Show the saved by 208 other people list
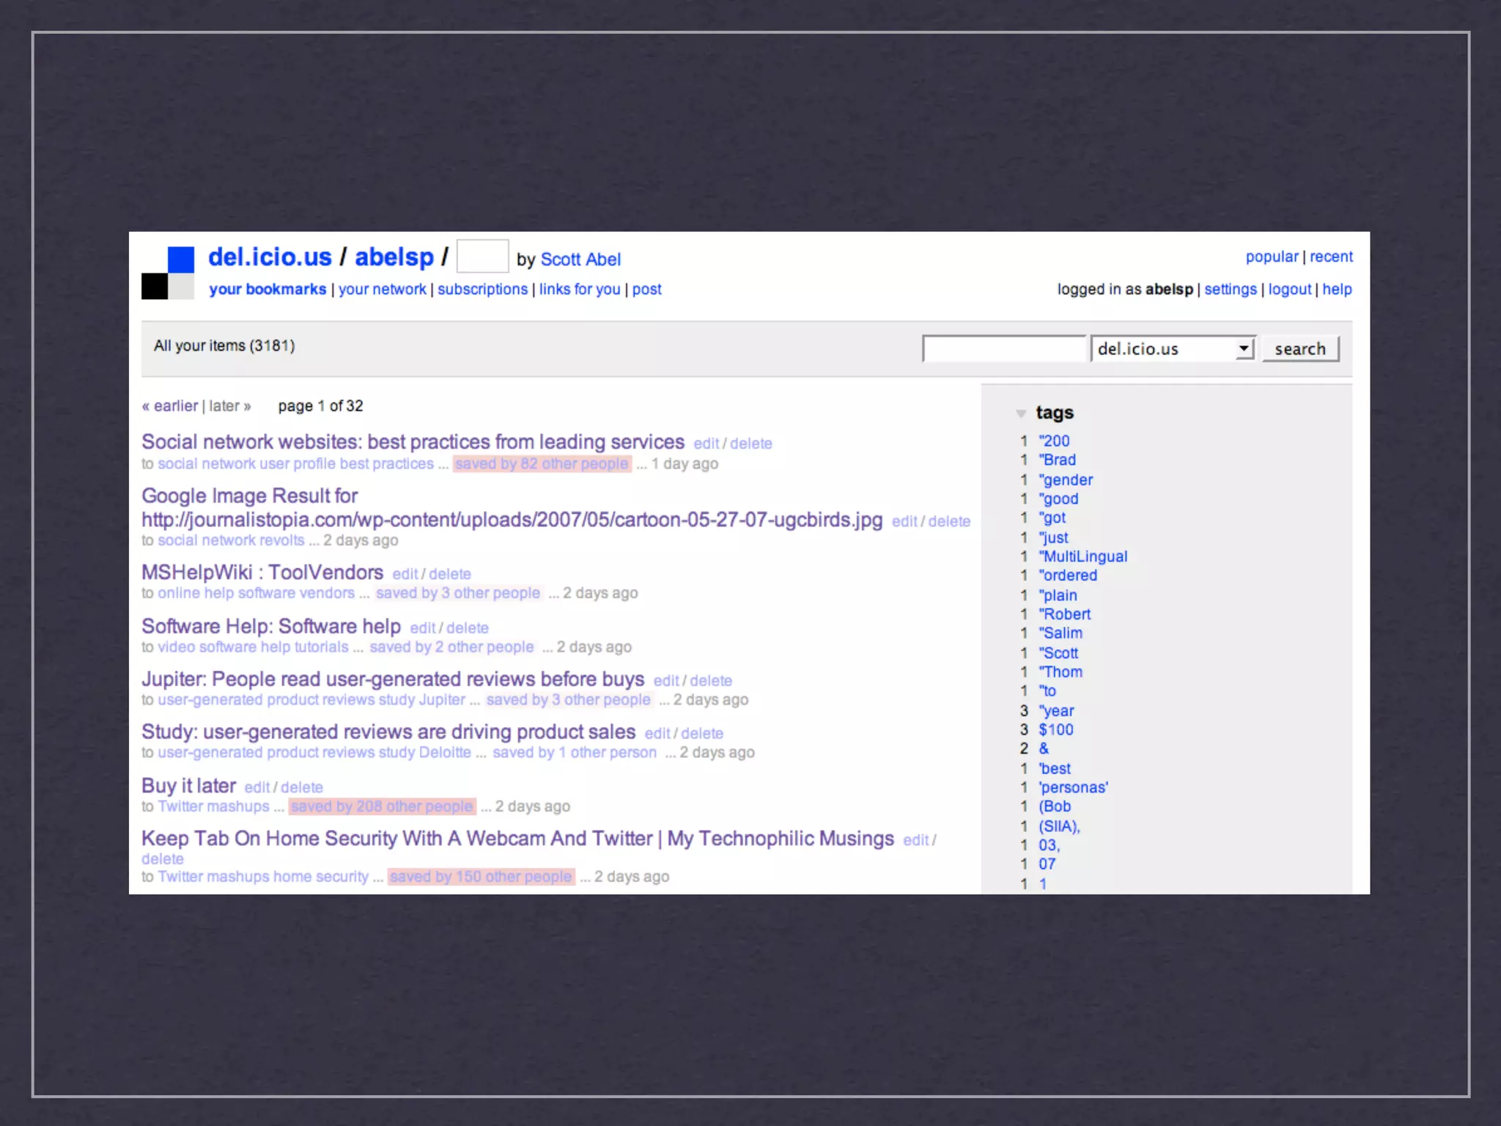1501x1126 pixels. coord(382,806)
